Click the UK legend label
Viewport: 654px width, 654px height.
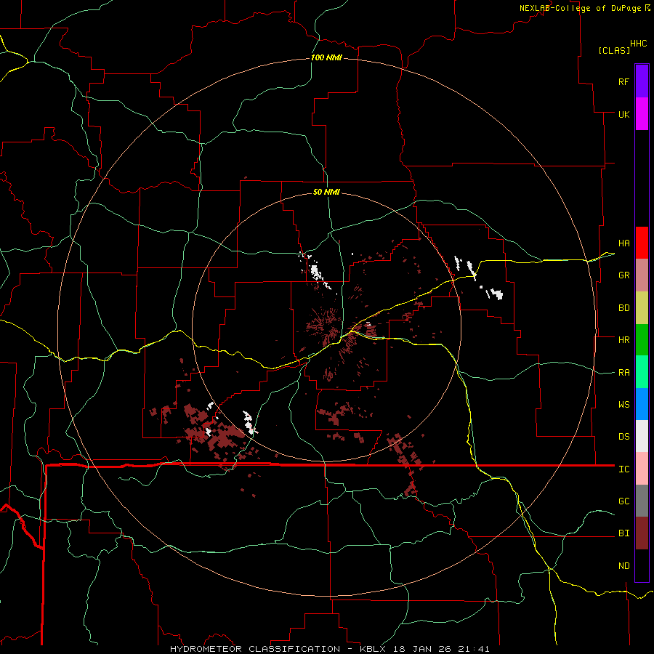[x=623, y=114]
